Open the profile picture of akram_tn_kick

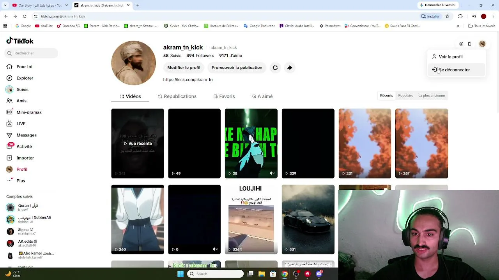coord(133,63)
